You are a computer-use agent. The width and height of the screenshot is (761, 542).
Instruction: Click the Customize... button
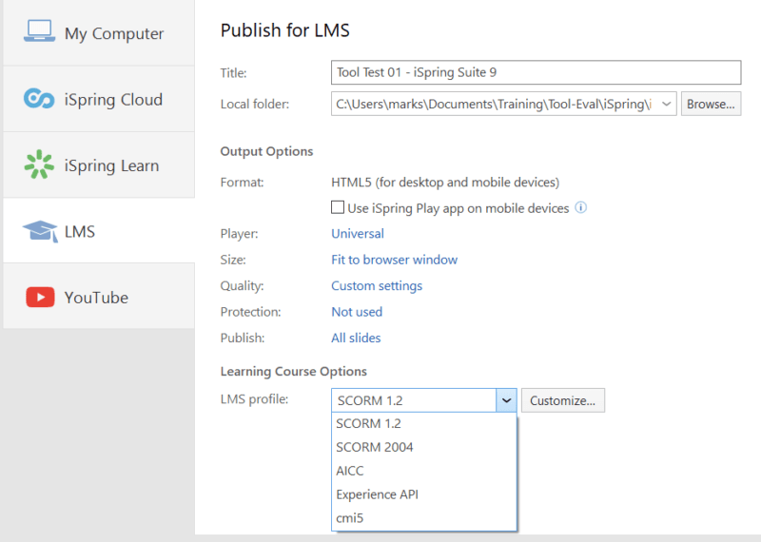coord(562,400)
